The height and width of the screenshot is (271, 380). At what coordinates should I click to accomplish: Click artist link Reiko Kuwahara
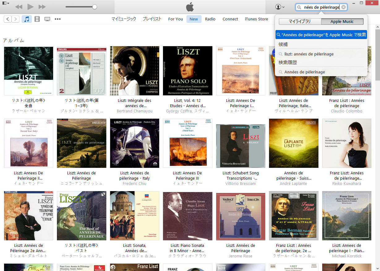(347, 183)
